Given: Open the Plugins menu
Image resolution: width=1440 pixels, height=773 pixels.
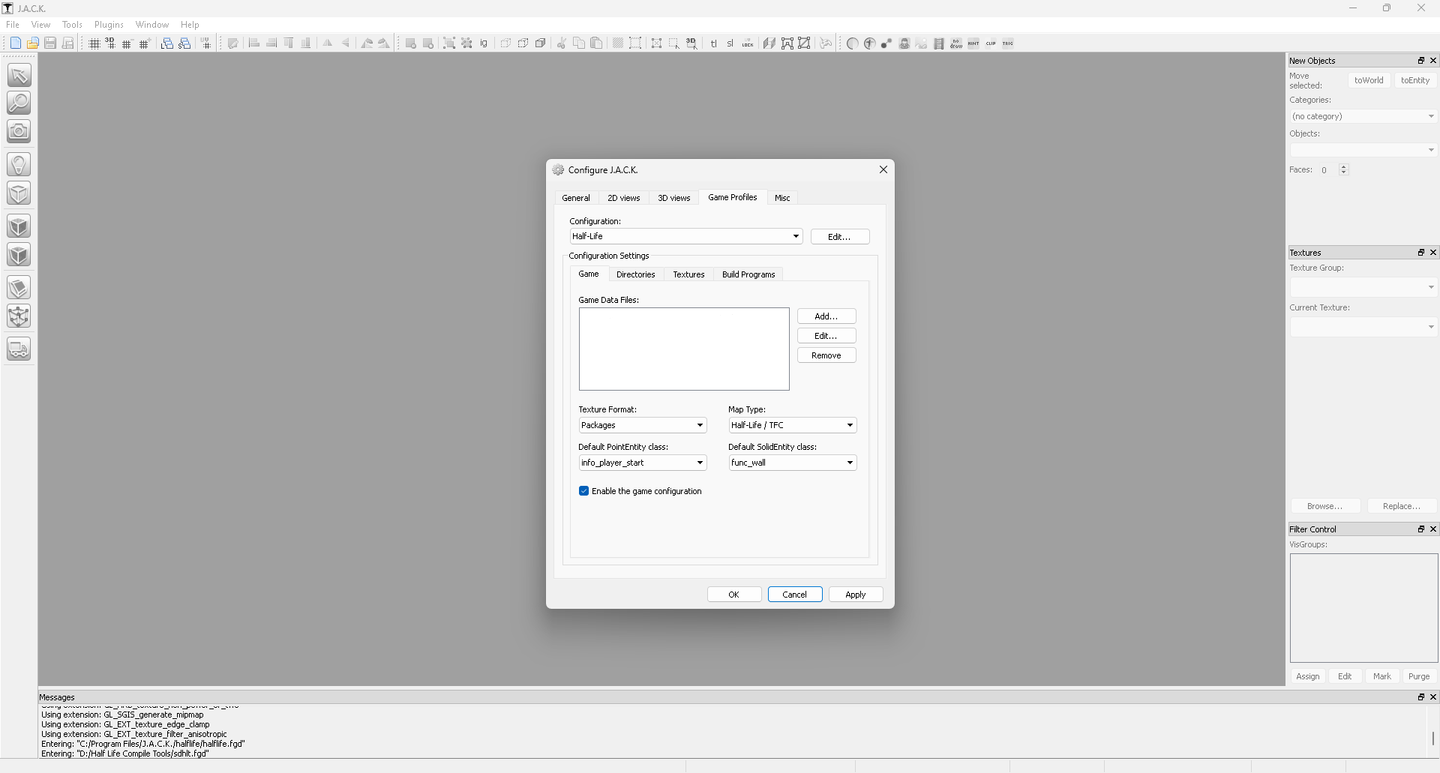Looking at the screenshot, I should [x=109, y=25].
